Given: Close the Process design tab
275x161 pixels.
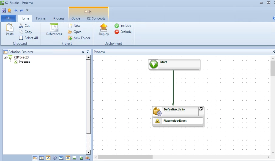Looking at the screenshot, I should (x=273, y=52).
